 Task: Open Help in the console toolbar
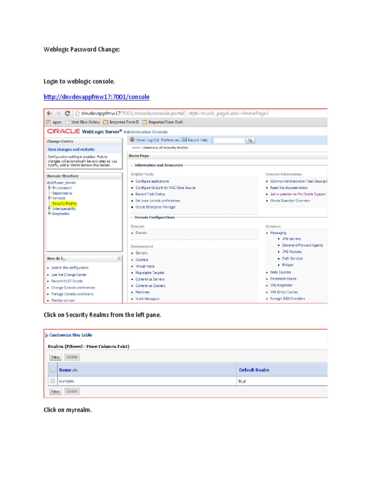coord(204,140)
